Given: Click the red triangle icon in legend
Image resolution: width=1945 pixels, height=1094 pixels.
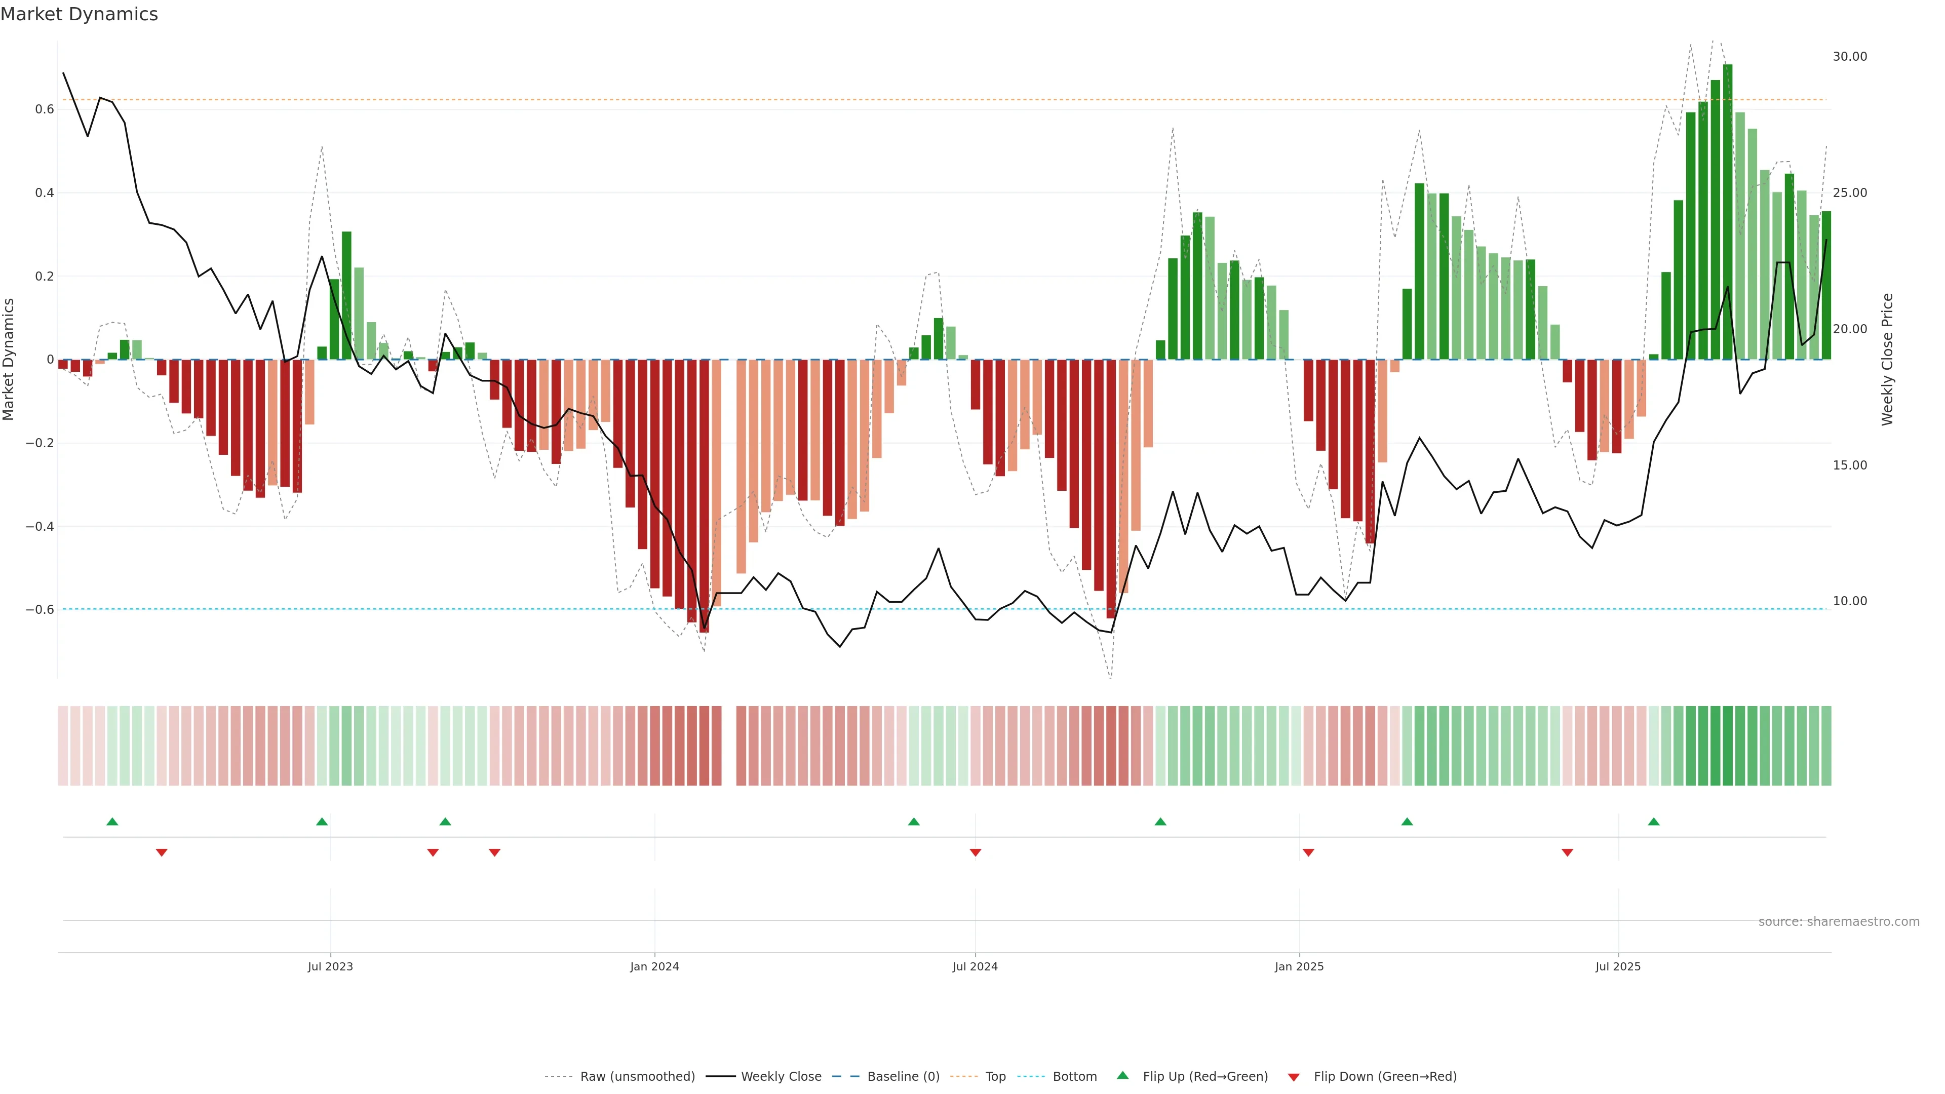Looking at the screenshot, I should (1294, 1077).
